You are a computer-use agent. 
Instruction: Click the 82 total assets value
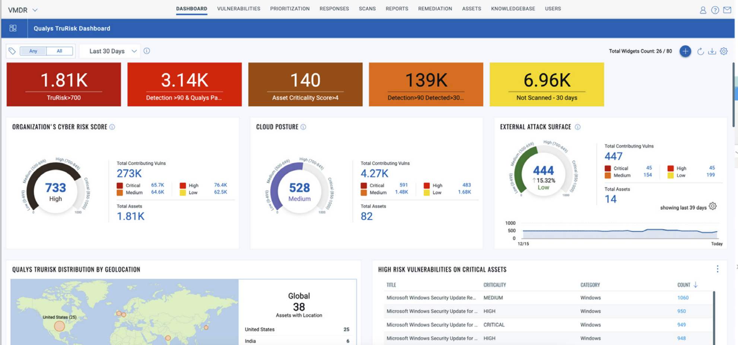coord(366,216)
